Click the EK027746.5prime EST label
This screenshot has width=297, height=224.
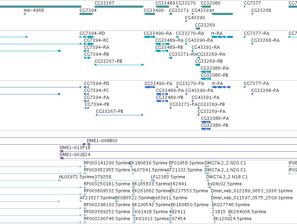click(231, 205)
